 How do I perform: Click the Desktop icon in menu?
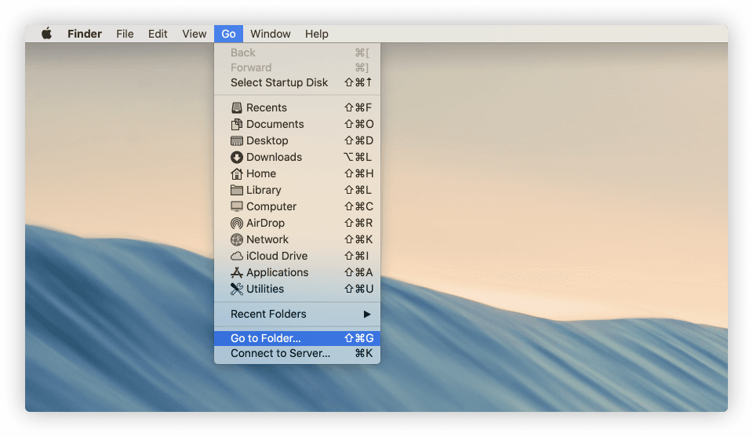click(237, 141)
